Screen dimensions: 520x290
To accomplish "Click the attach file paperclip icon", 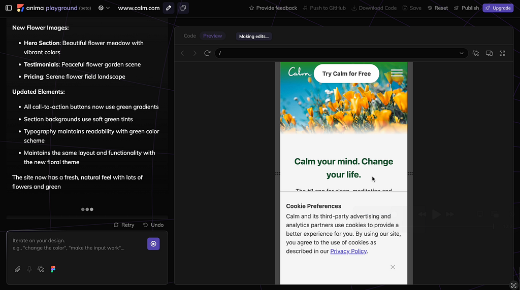I will 18,269.
